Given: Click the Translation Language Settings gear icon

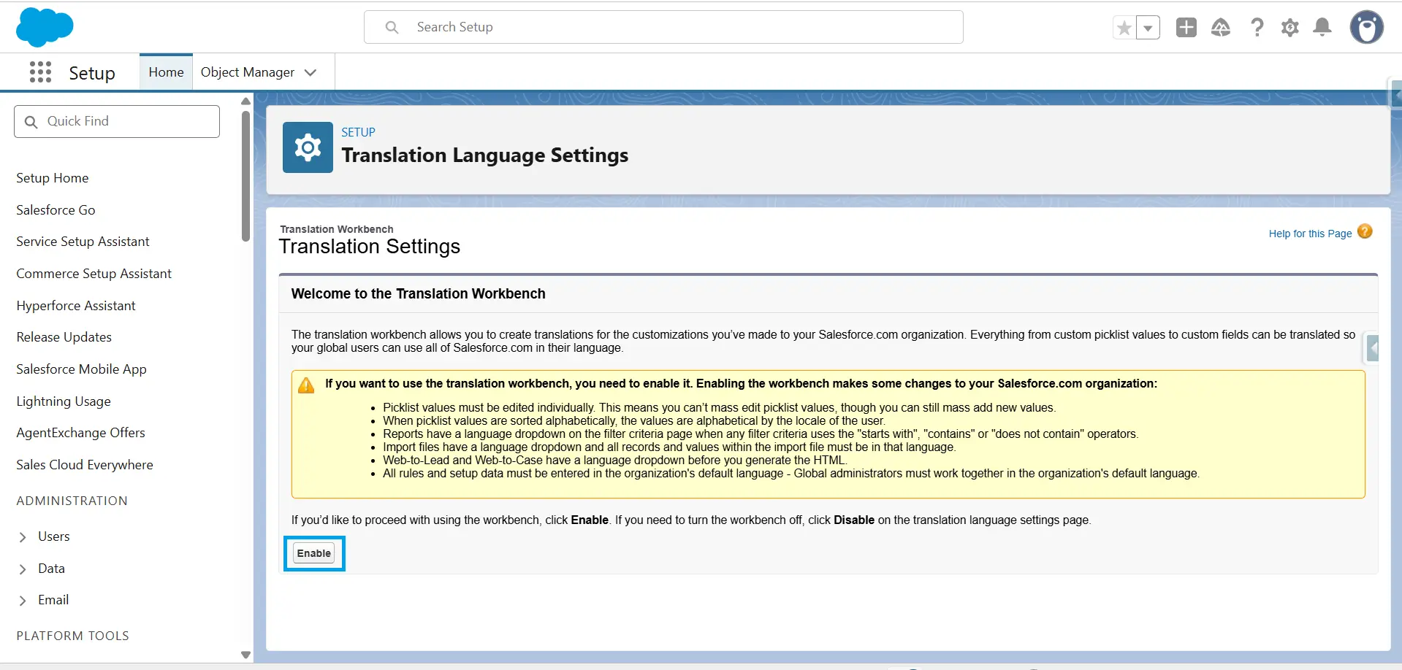Looking at the screenshot, I should pos(308,147).
